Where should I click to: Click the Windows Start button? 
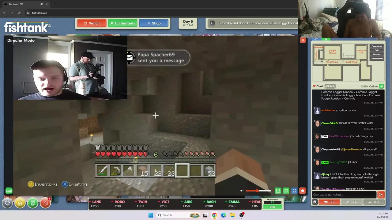151,215
